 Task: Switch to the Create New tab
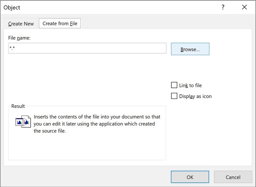click(x=21, y=24)
